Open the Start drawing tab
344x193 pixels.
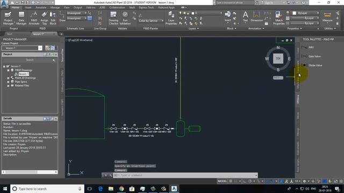[x=10, y=34]
